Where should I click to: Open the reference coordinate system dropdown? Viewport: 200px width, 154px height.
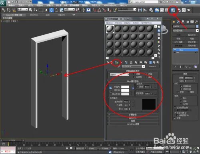[x=70, y=10]
